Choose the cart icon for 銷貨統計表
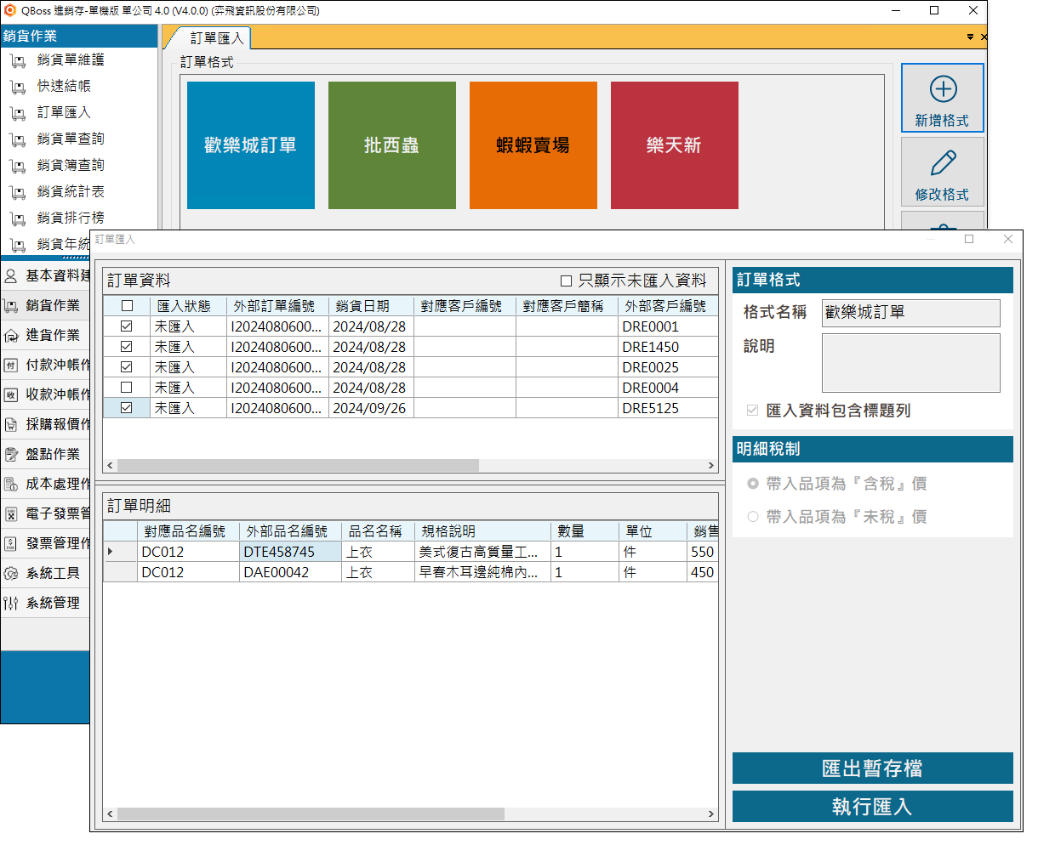Image resolution: width=1038 pixels, height=845 pixels. click(18, 192)
